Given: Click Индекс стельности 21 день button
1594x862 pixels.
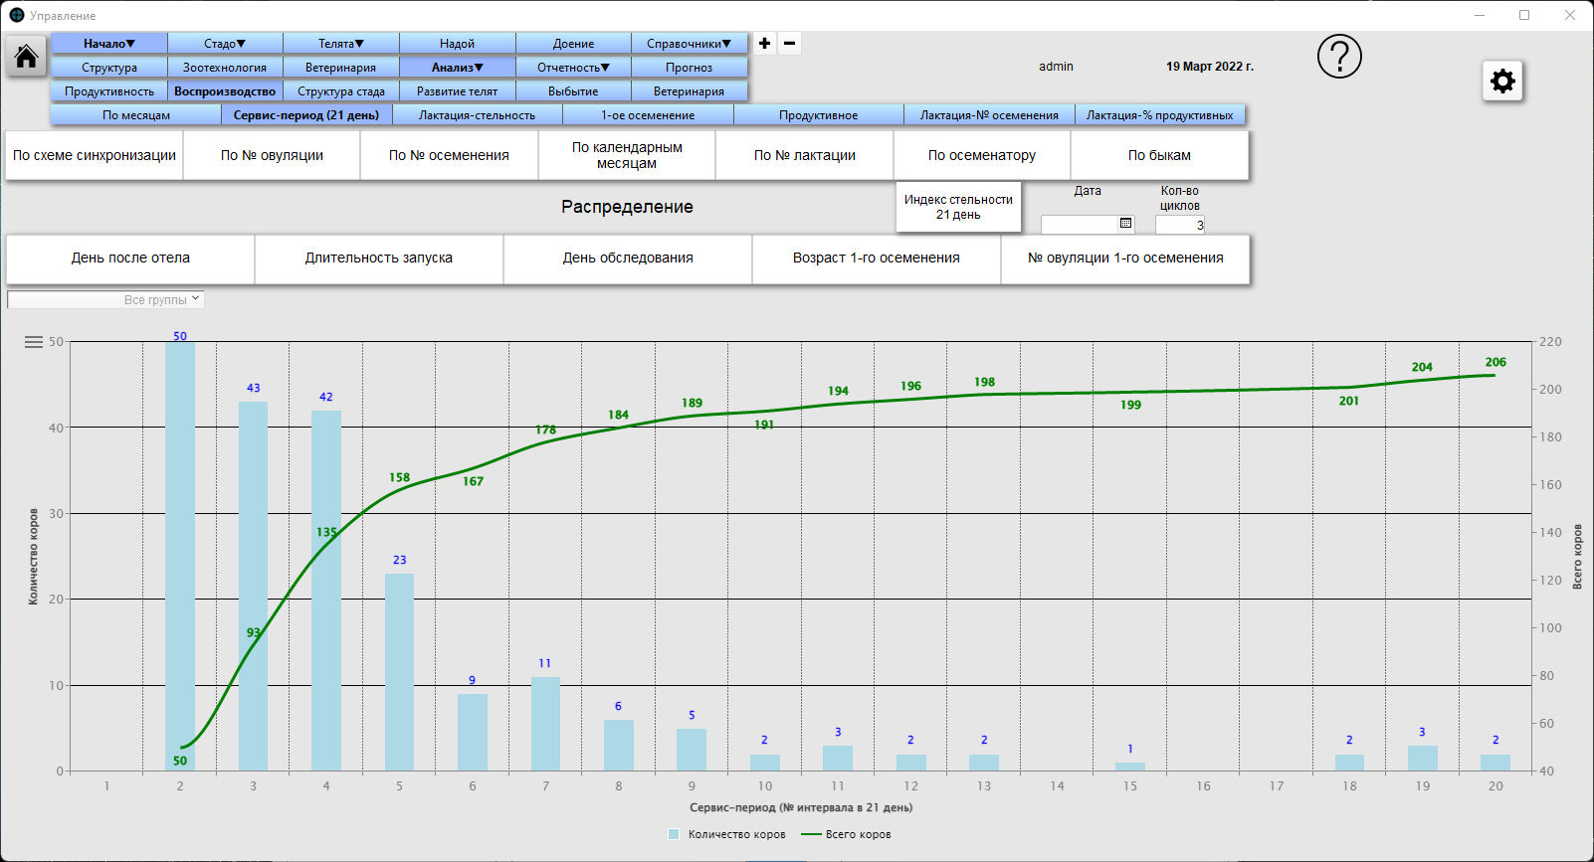Looking at the screenshot, I should pyautogui.click(x=958, y=207).
